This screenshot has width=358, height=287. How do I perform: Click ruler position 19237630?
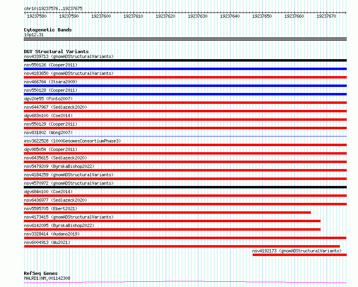click(198, 16)
